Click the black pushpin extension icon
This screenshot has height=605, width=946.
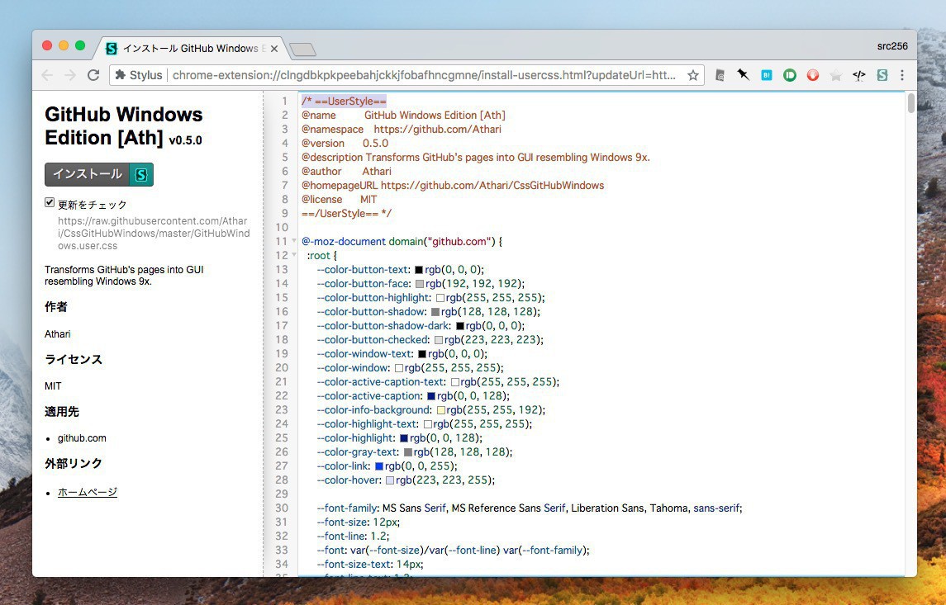tap(743, 75)
